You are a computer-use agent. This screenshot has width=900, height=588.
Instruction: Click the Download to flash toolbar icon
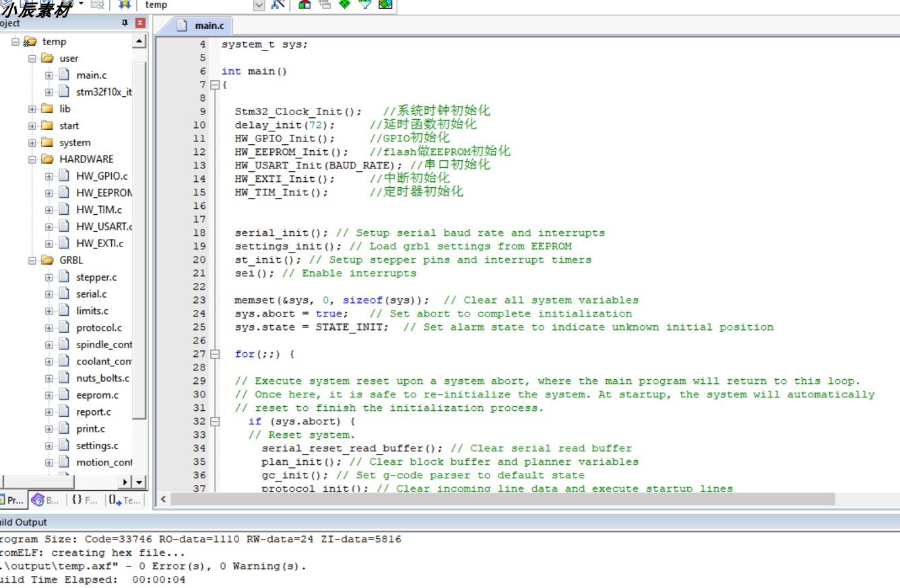pyautogui.click(x=125, y=4)
